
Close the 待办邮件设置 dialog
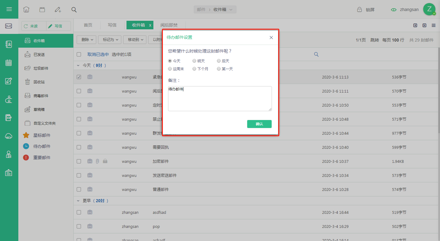(271, 38)
